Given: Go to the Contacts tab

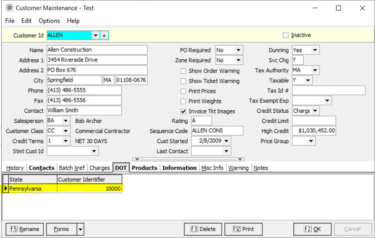Looking at the screenshot, I should click(x=41, y=168).
